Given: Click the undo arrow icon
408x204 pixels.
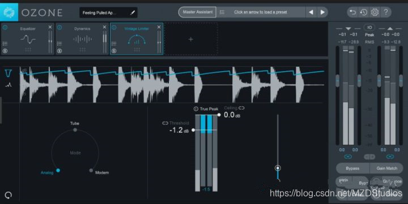Looking at the screenshot, I should pyautogui.click(x=352, y=12).
